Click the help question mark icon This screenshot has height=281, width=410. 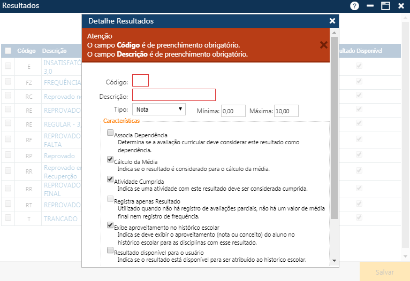[x=354, y=6]
